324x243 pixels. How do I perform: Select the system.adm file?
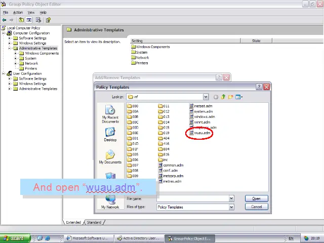tap(201, 111)
